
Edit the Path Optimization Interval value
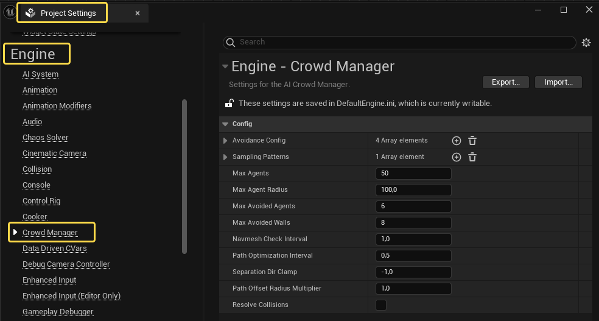[413, 256]
